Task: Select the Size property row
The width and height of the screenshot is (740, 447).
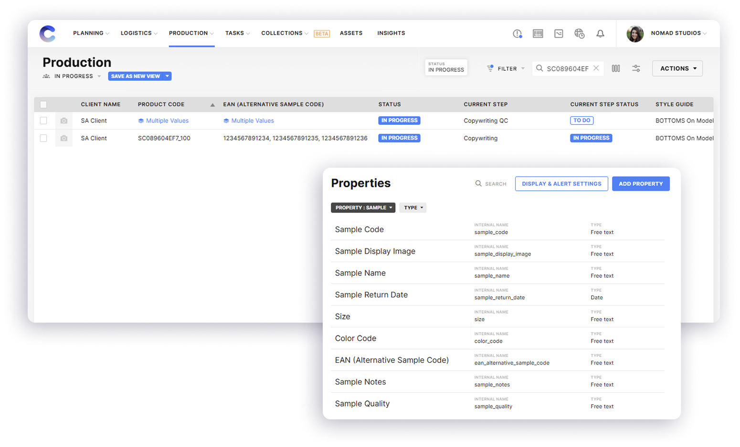Action: [497, 316]
